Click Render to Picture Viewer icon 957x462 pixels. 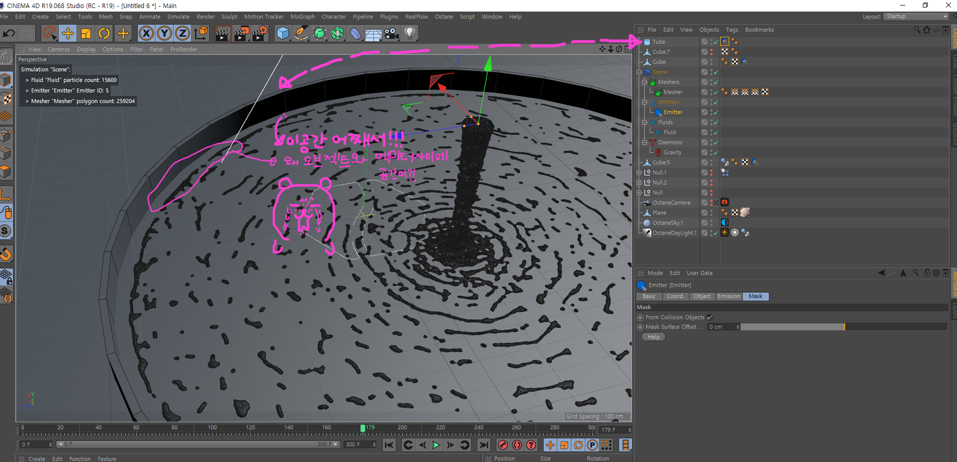click(x=241, y=34)
